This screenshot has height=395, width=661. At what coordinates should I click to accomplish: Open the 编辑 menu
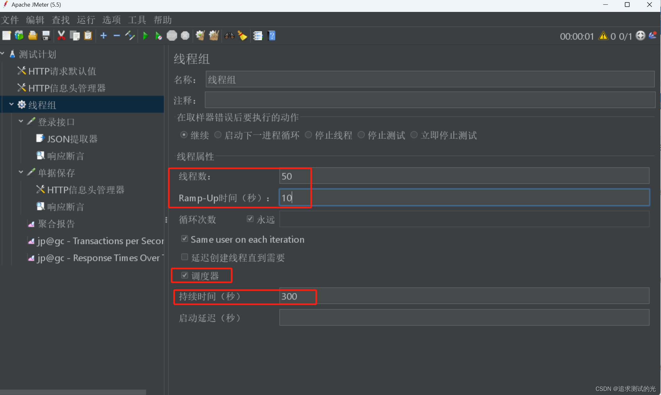pyautogui.click(x=35, y=20)
